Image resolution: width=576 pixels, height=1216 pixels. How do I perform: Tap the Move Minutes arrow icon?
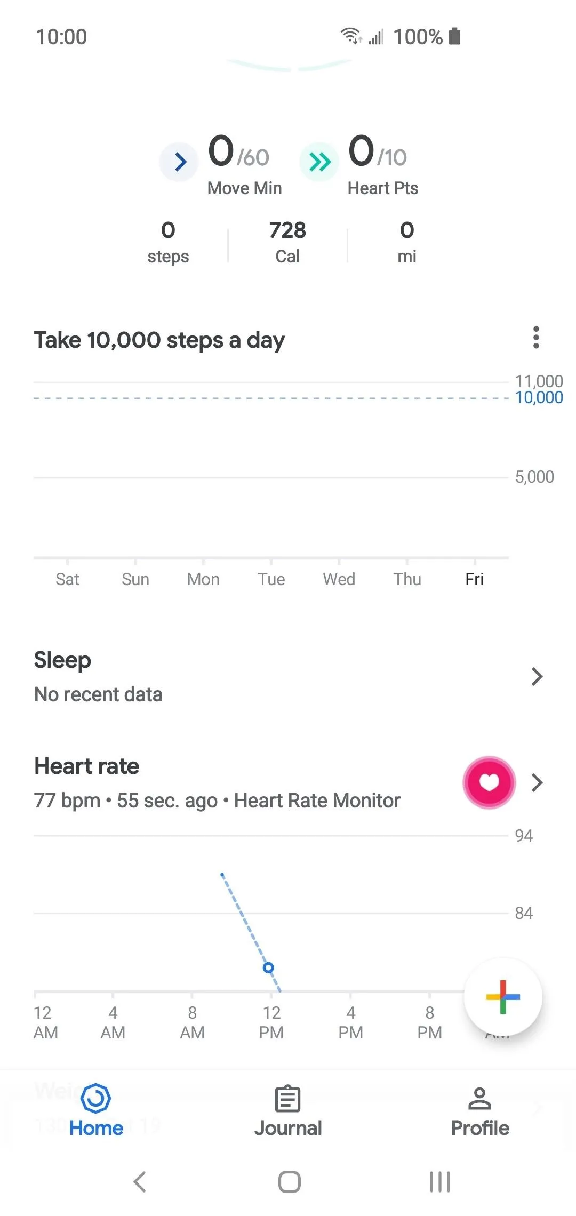pyautogui.click(x=180, y=162)
